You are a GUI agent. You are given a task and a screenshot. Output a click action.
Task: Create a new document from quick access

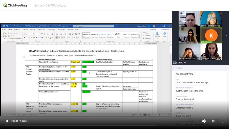click(x=15, y=26)
